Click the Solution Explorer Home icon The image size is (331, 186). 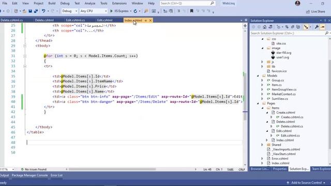pos(264,27)
